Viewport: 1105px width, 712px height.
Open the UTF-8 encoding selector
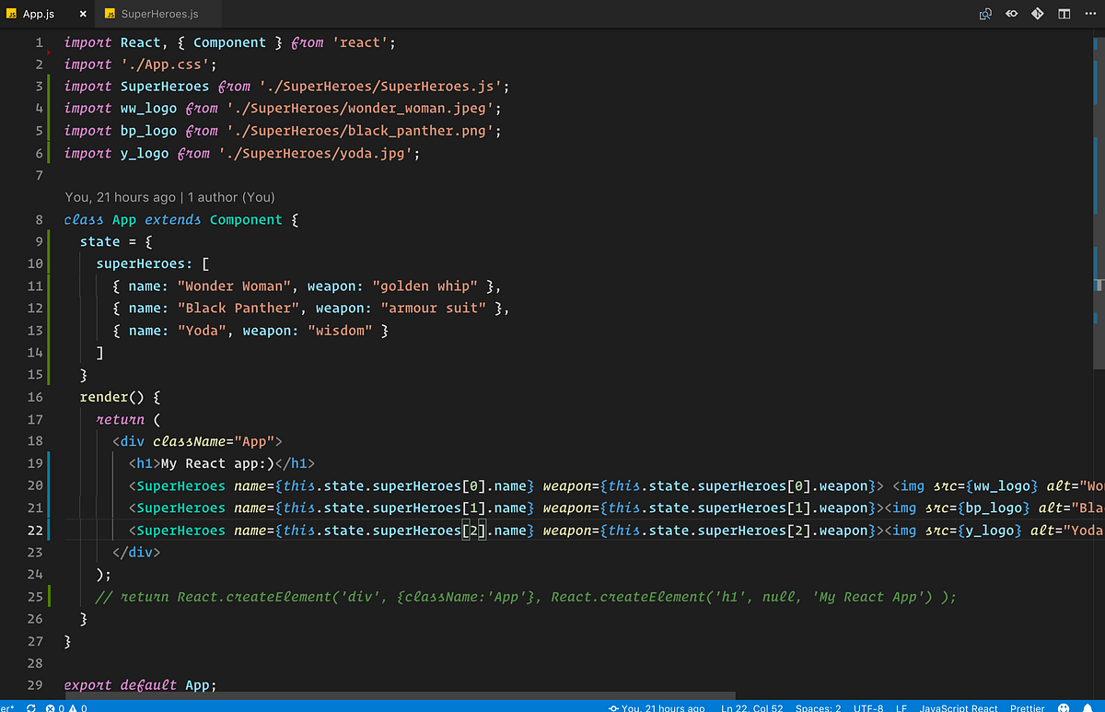point(867,707)
